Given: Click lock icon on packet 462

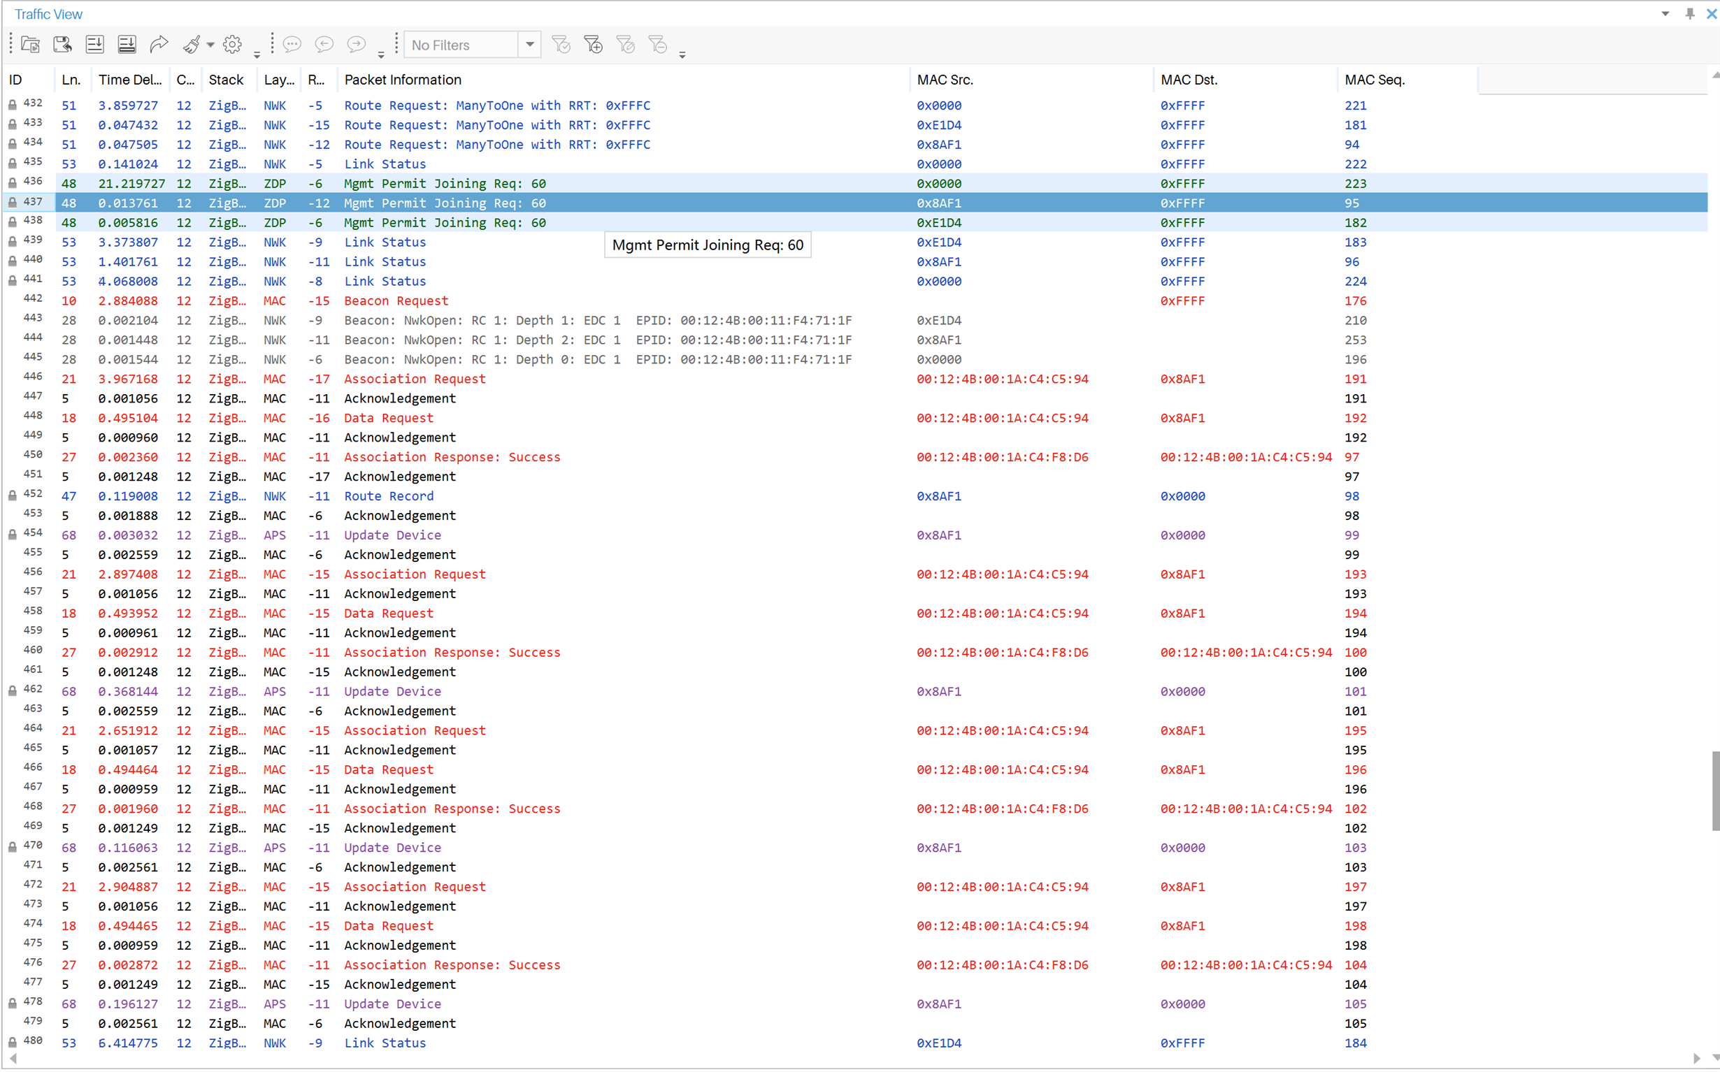Looking at the screenshot, I should tap(13, 690).
